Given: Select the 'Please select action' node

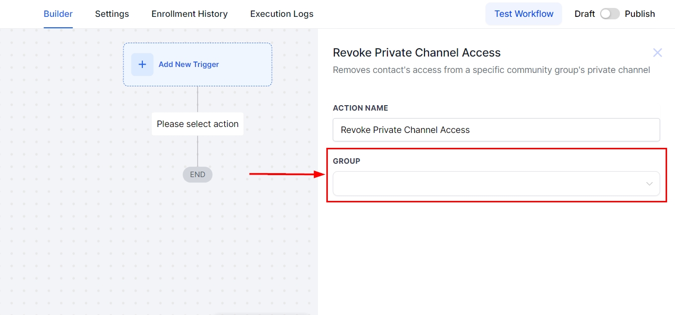Looking at the screenshot, I should click(x=197, y=124).
